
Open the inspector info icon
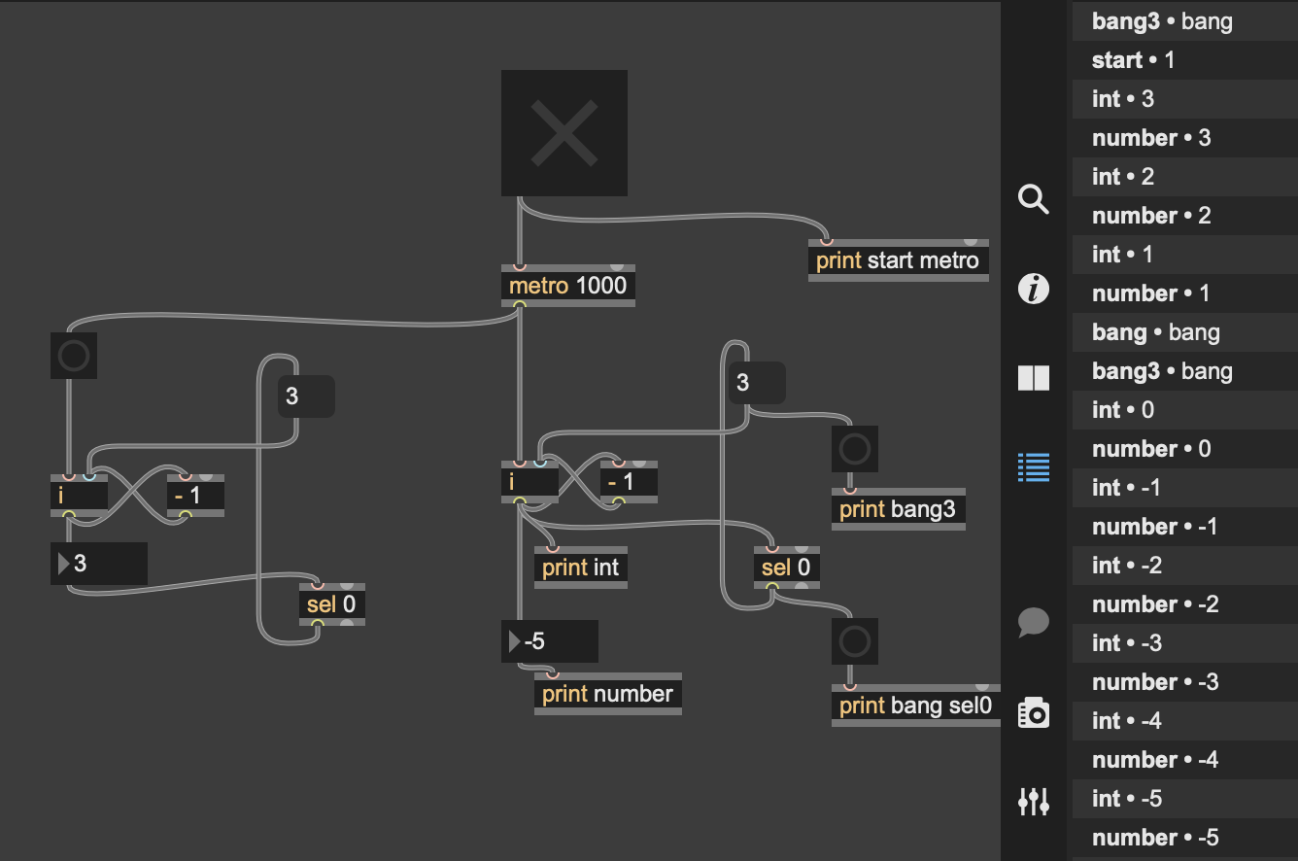[1033, 289]
